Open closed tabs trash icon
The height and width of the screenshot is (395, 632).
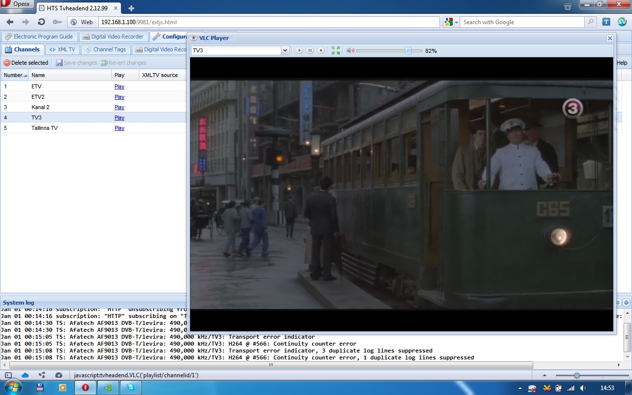[x=568, y=7]
